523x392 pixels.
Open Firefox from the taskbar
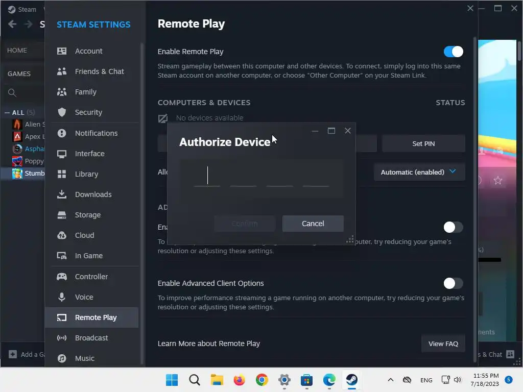[x=239, y=380]
